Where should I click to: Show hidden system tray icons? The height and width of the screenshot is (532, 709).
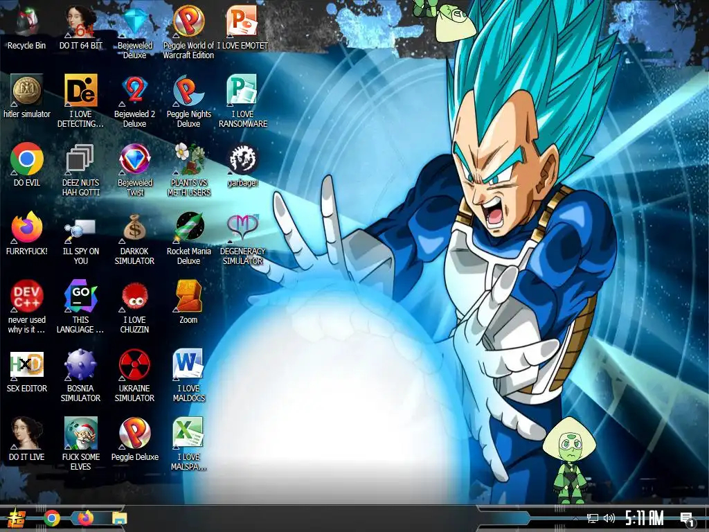click(575, 518)
